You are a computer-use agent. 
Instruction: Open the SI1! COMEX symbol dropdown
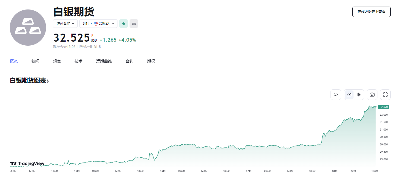point(98,24)
